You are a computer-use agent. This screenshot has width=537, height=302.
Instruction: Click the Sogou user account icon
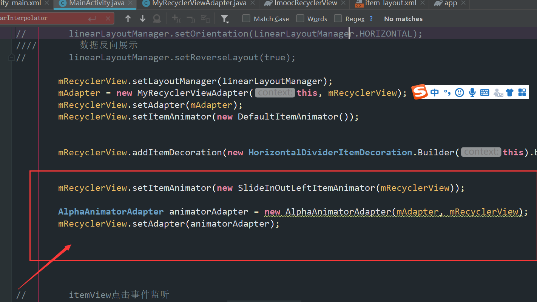tap(498, 92)
